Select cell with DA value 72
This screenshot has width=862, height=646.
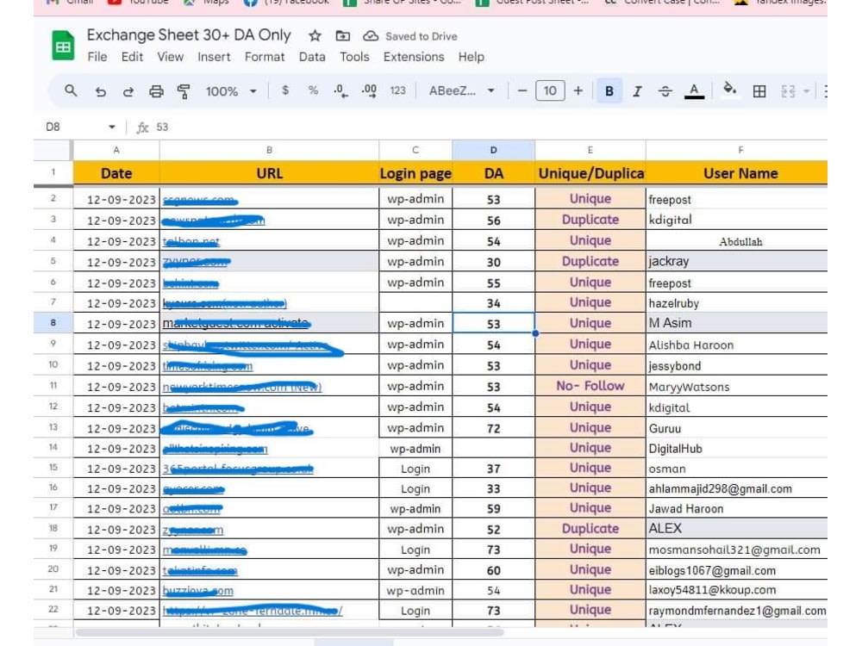pos(493,428)
